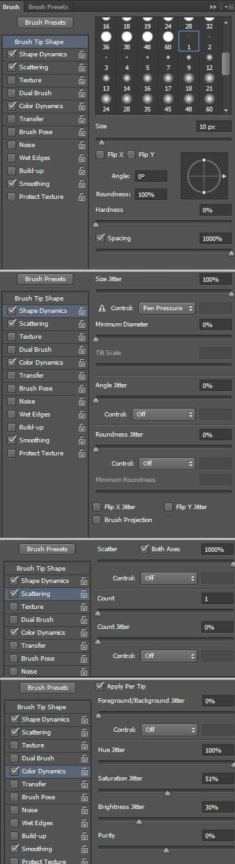This screenshot has width=235, height=864.
Task: Open the Brush panel flyout menu icon
Action: [228, 6]
